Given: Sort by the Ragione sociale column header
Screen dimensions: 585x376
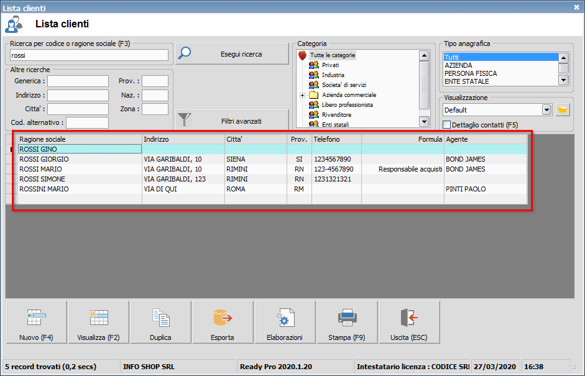Looking at the screenshot, I should (80, 139).
